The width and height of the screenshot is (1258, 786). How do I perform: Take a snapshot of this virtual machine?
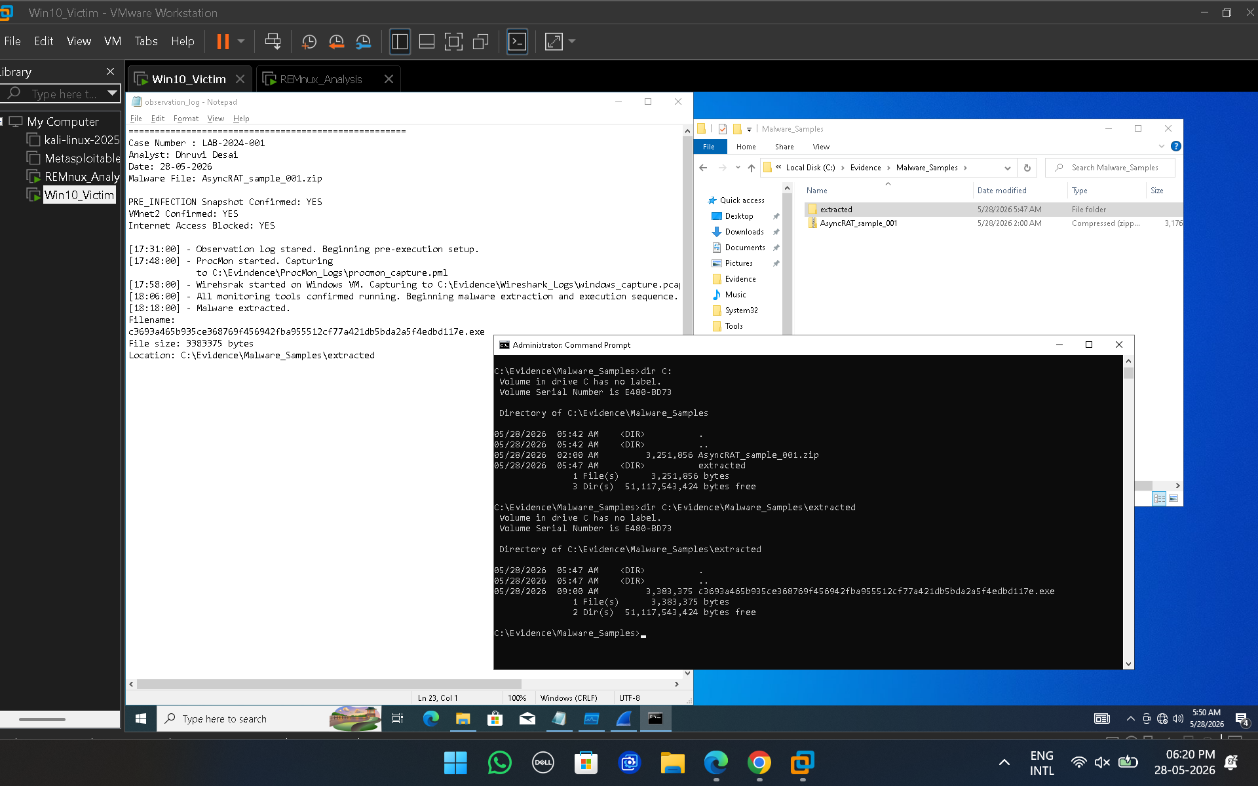[x=309, y=41]
